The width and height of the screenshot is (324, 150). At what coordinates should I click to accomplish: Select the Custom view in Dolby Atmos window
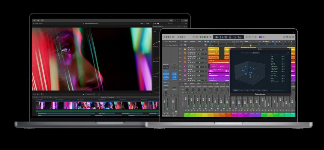265,90
